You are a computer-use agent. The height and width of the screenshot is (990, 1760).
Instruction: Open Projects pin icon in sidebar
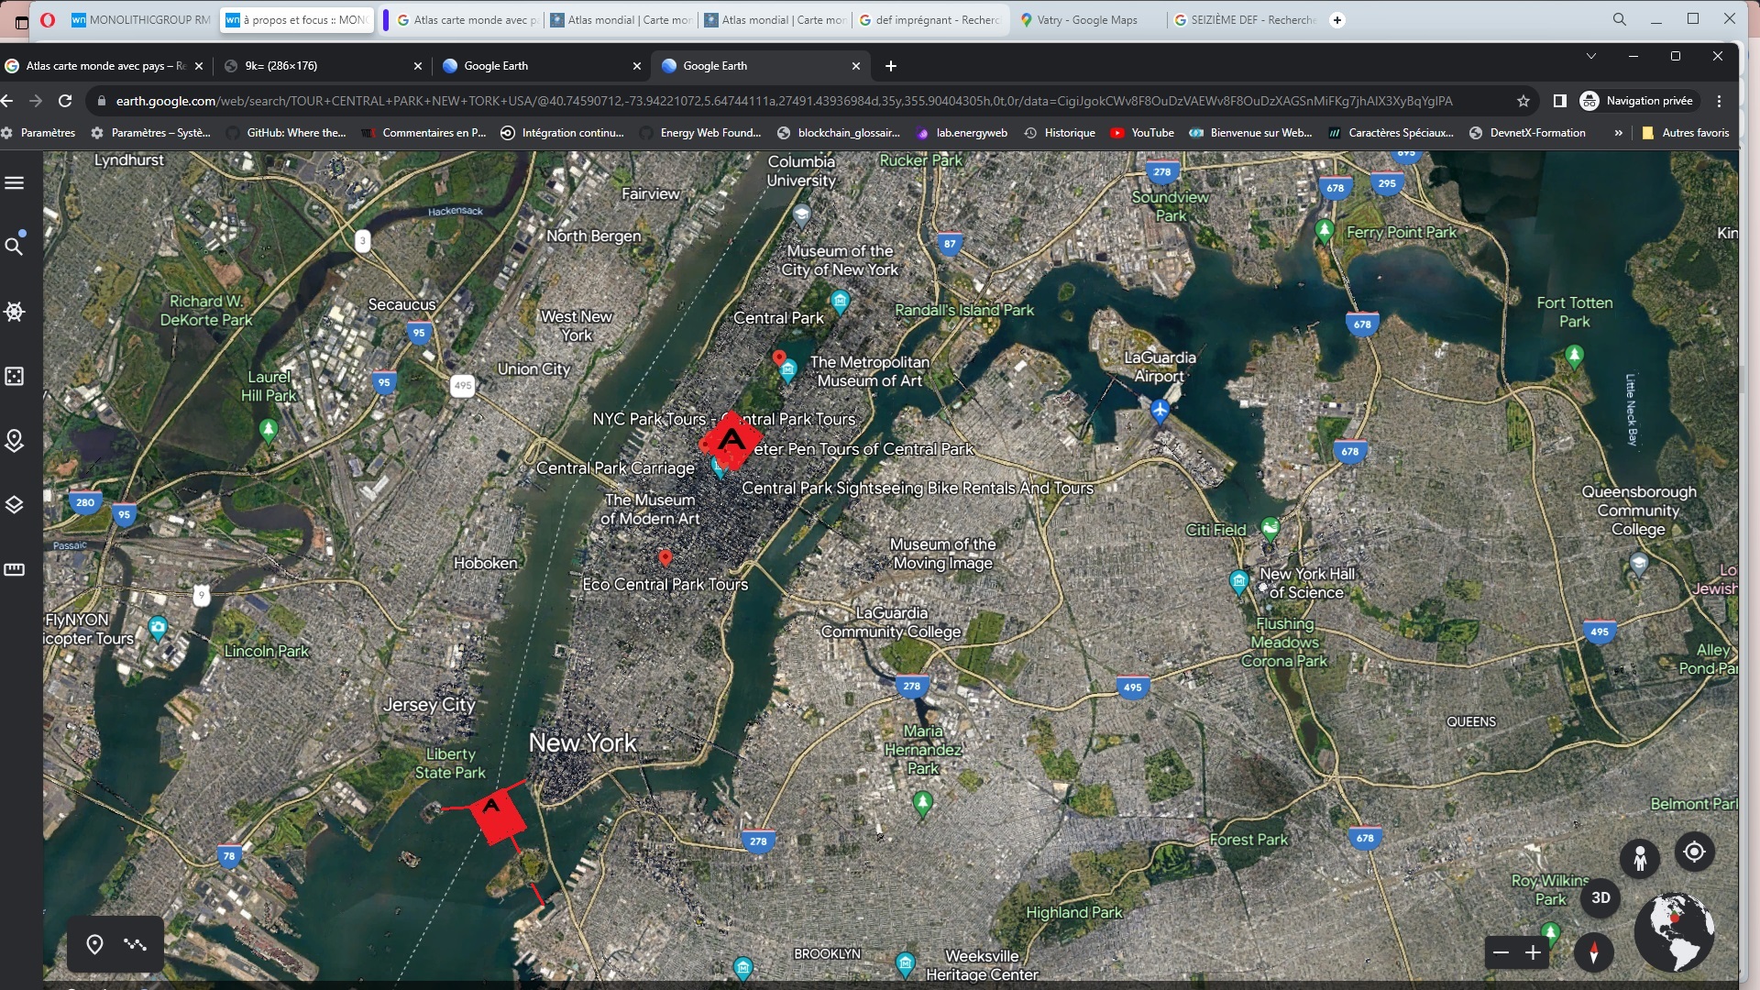(x=15, y=441)
